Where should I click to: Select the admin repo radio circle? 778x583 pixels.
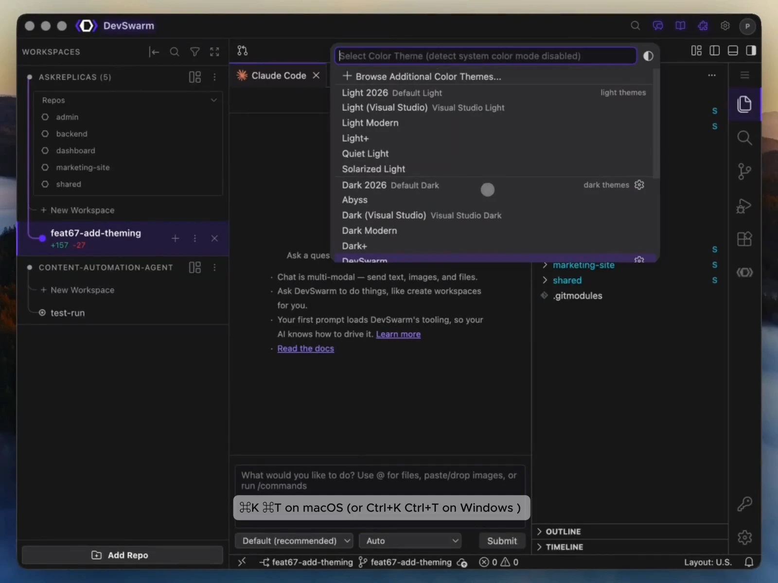(45, 117)
